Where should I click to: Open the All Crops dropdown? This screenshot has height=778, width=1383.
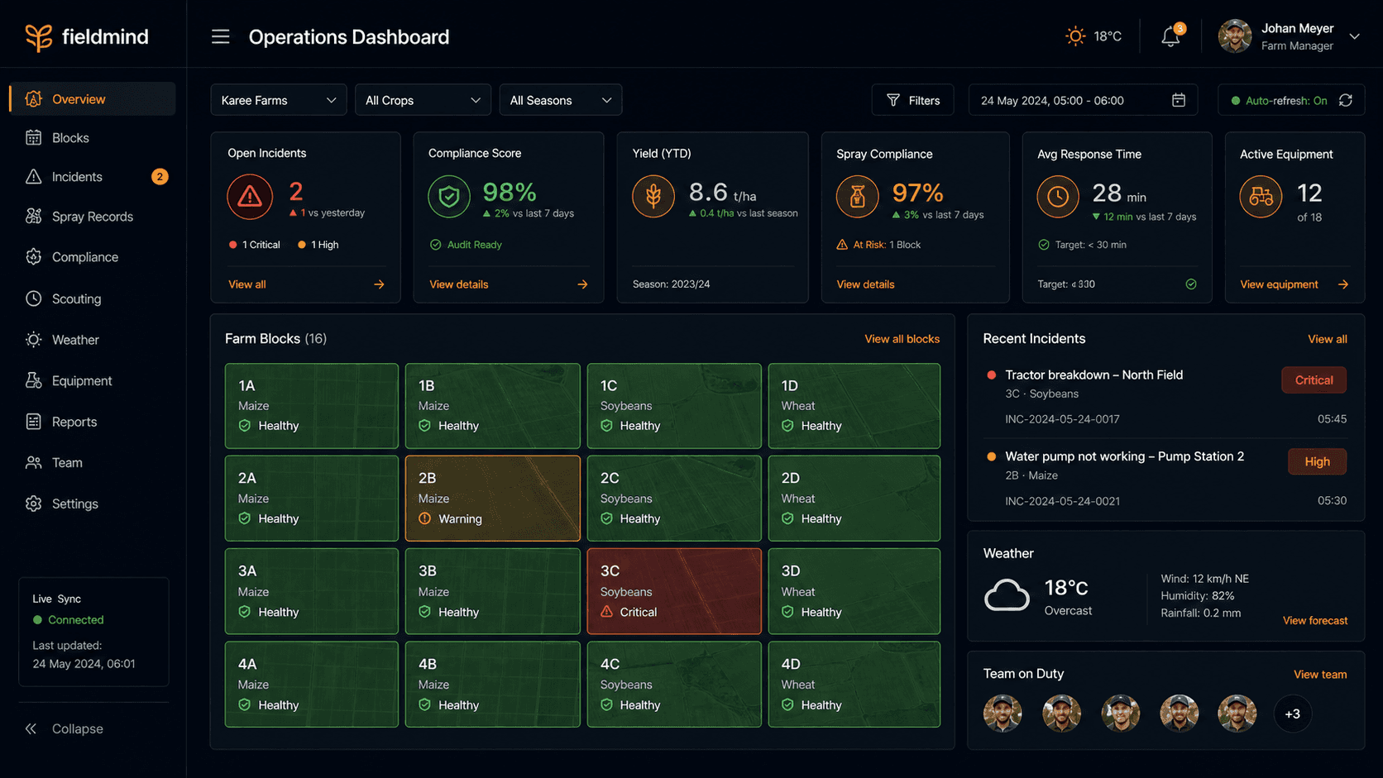point(423,100)
